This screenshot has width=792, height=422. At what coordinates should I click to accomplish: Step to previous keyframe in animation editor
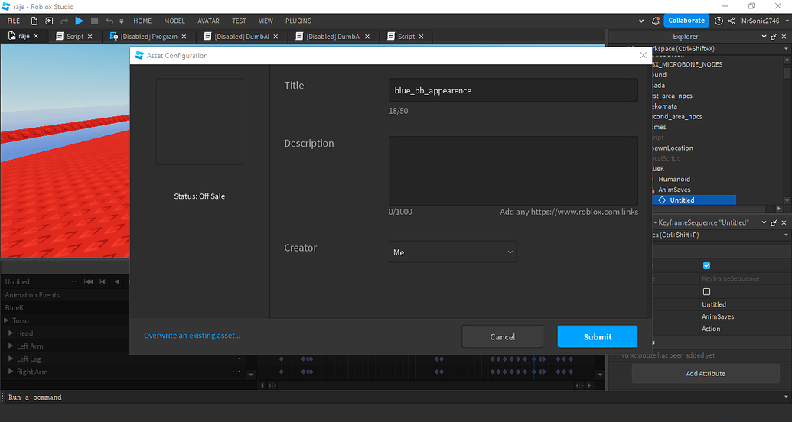click(103, 281)
